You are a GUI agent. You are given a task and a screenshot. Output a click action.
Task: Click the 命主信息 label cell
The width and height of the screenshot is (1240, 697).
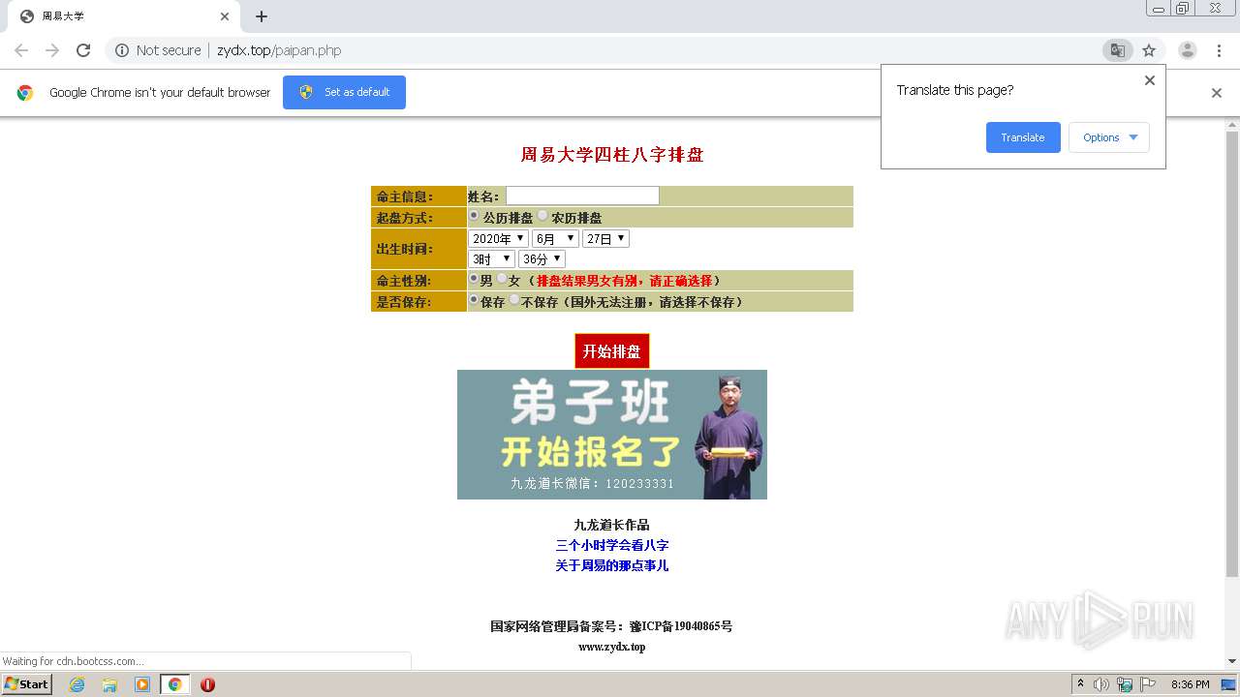pos(418,197)
